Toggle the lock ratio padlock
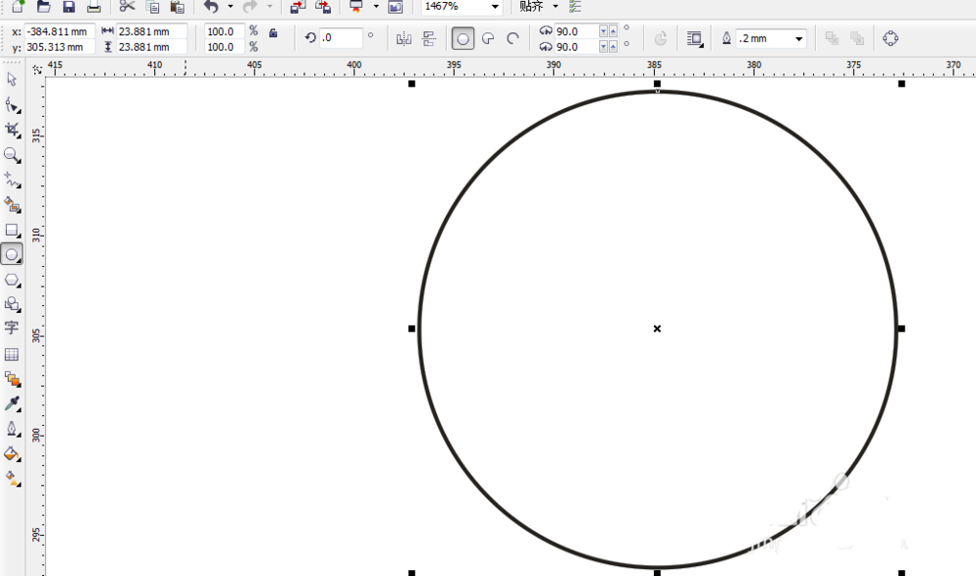The width and height of the screenshot is (976, 576). coord(273,33)
